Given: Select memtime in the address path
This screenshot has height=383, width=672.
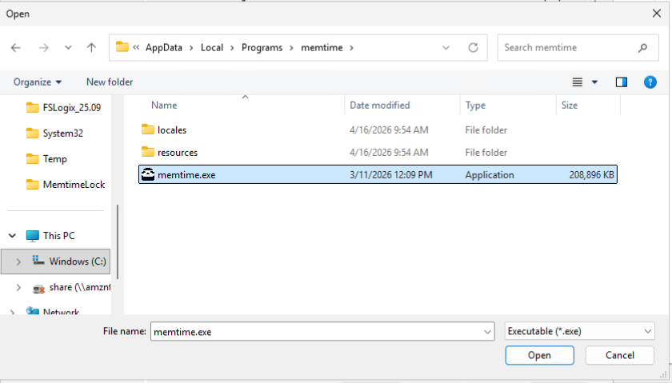Looking at the screenshot, I should (x=322, y=47).
